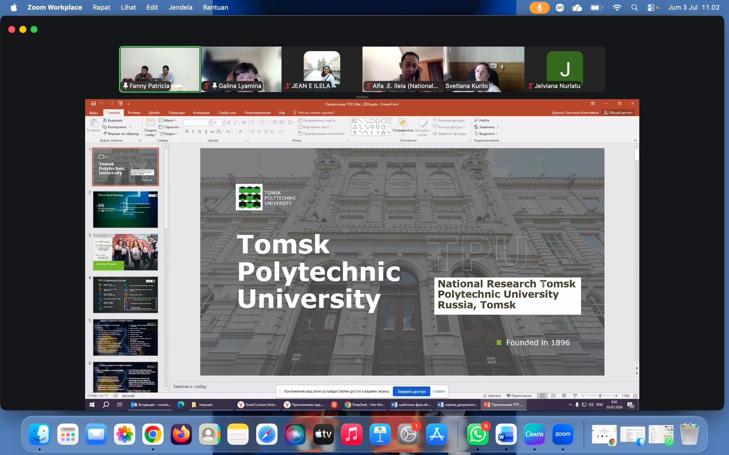729x455 pixels.
Task: Start slideshow from status bar icon
Action: [x=575, y=396]
